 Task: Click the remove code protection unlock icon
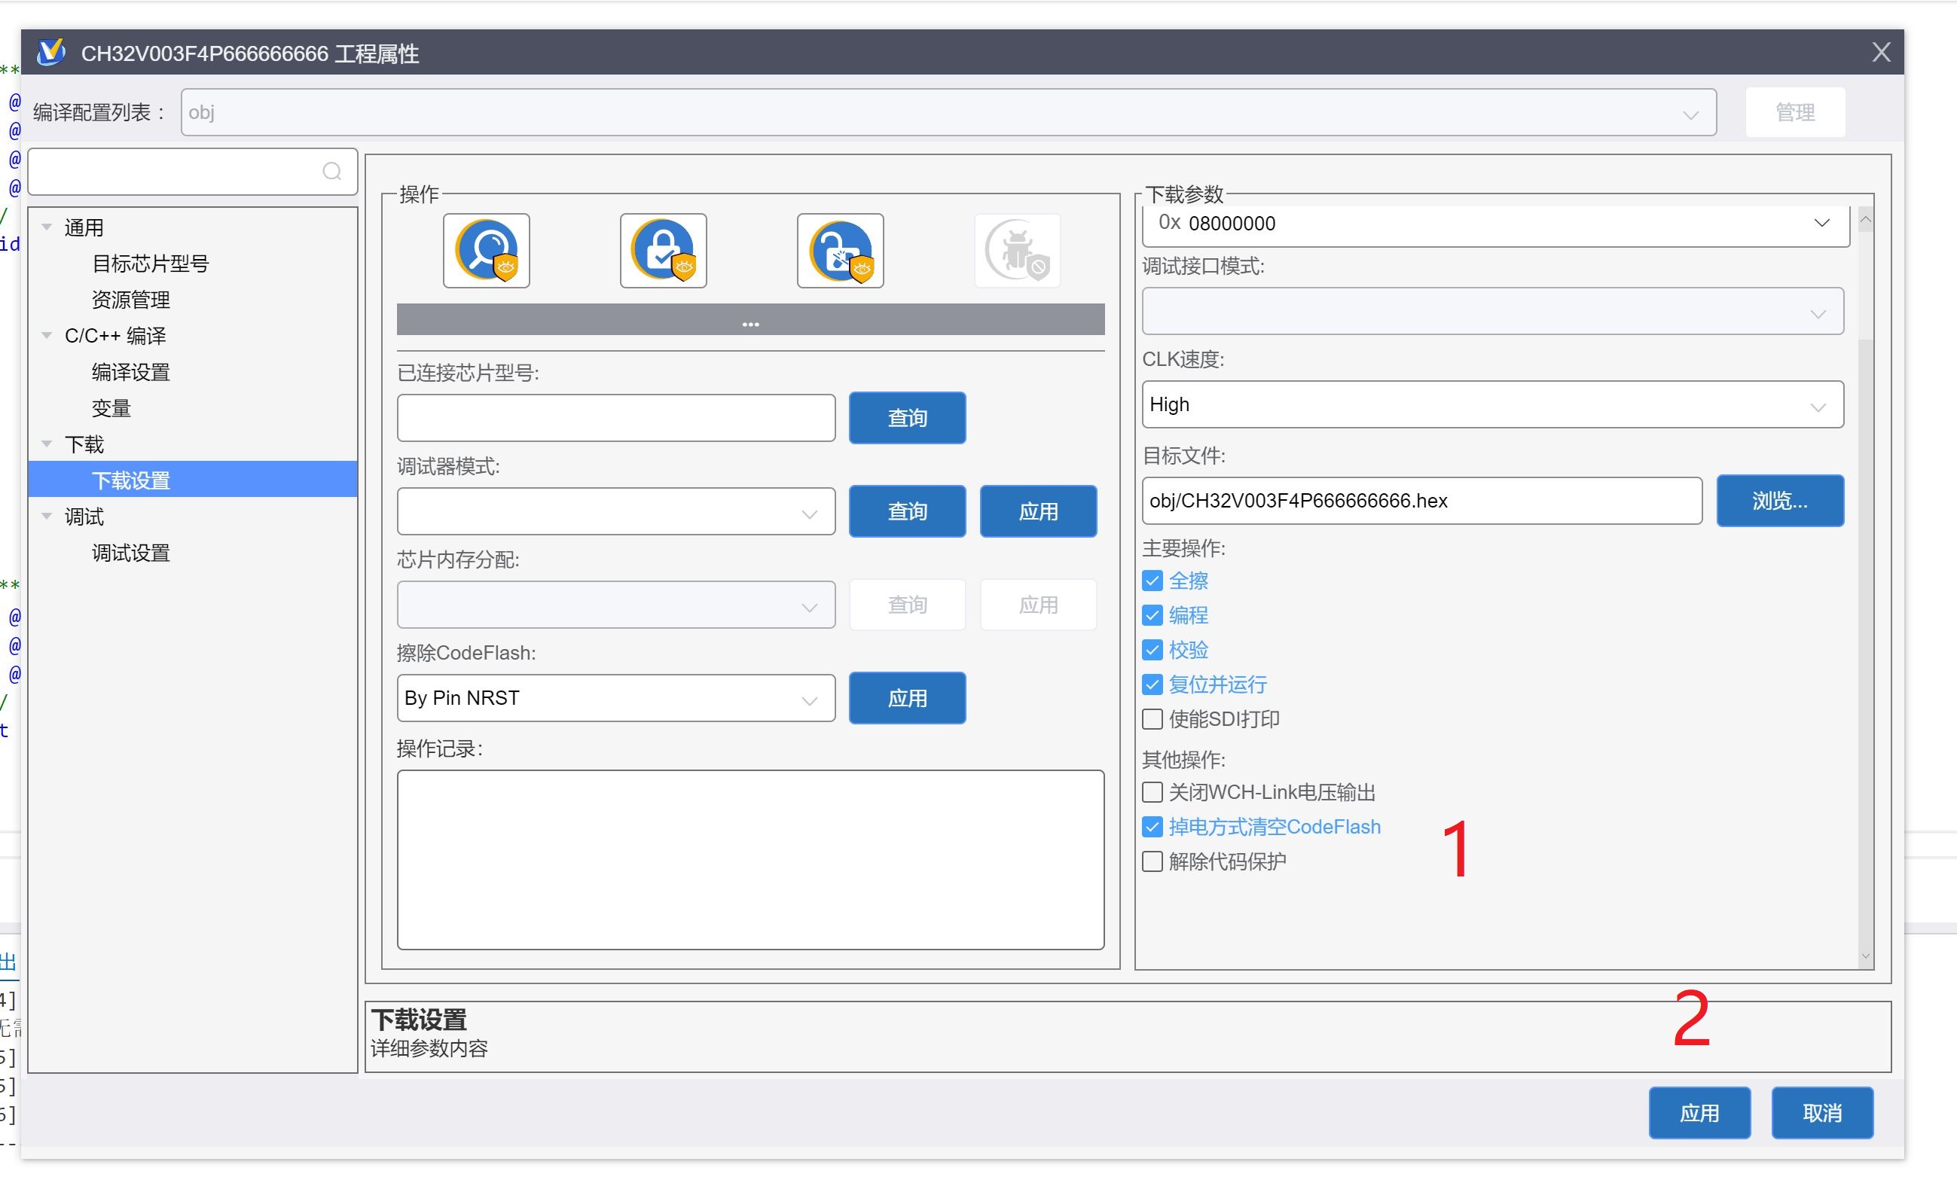(841, 250)
